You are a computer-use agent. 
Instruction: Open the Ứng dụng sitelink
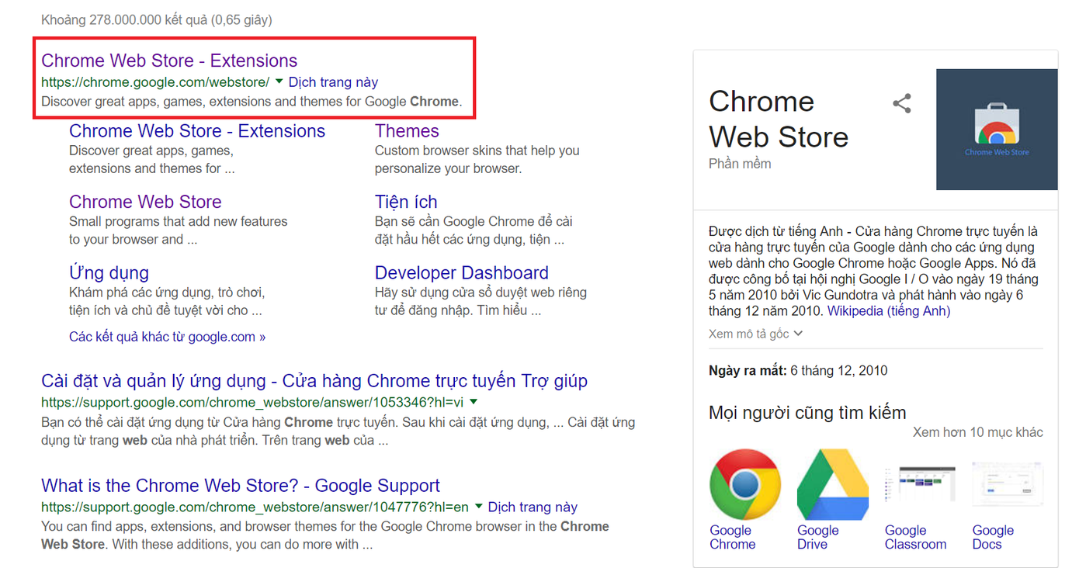[109, 273]
